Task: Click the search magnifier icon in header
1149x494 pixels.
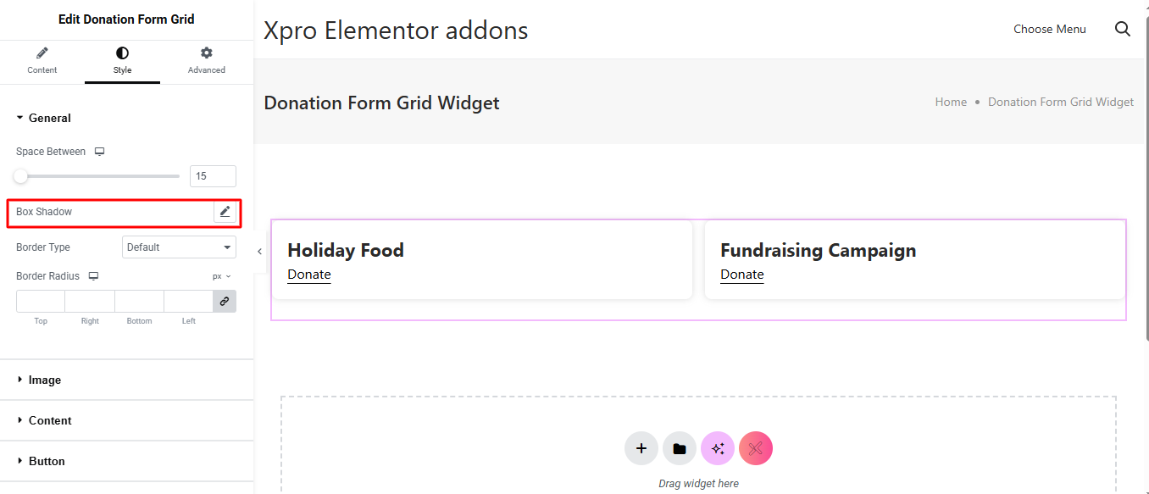Action: click(1123, 29)
